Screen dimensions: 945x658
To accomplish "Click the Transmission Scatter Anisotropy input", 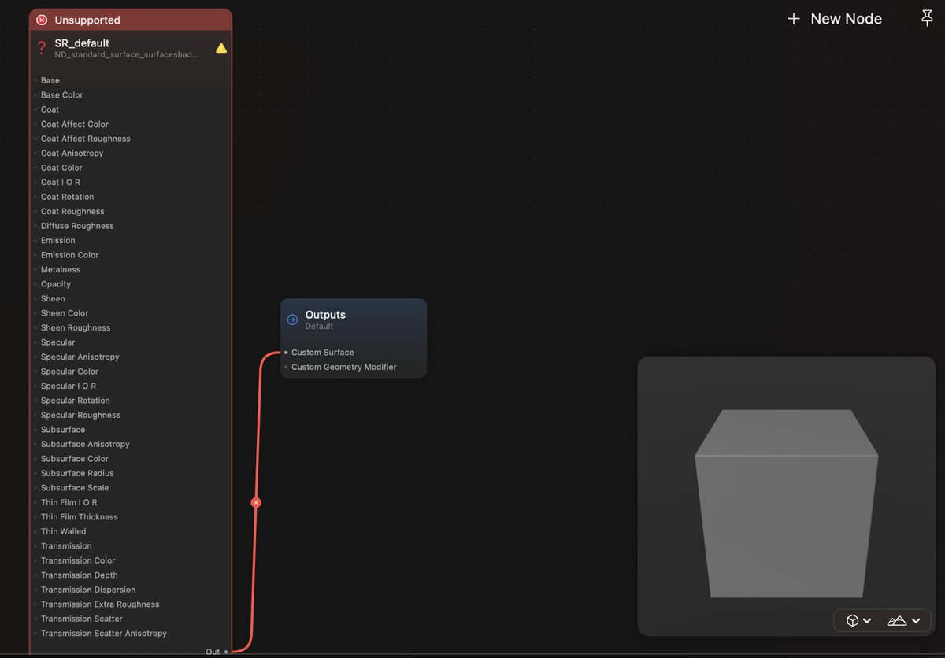I will 104,634.
